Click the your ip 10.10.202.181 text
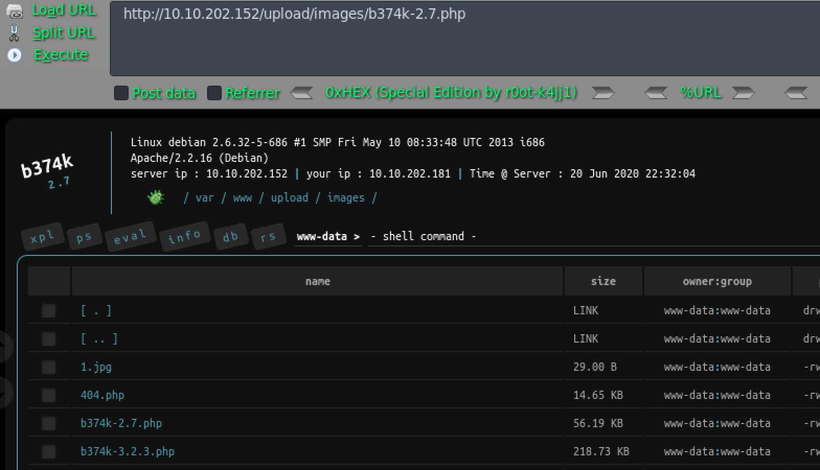Viewport: 820px width, 470px height. tap(378, 174)
